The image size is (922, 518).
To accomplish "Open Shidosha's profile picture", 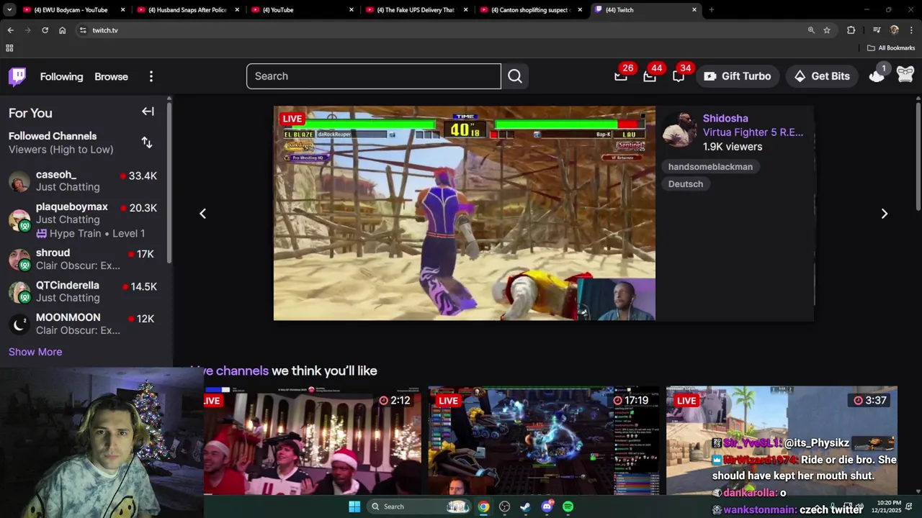I will (x=679, y=129).
